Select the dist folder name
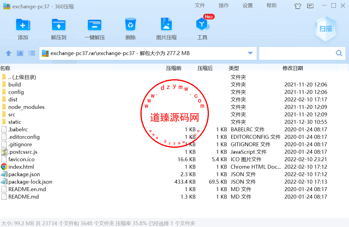Viewport: 349px width, 227px height. 13,99
